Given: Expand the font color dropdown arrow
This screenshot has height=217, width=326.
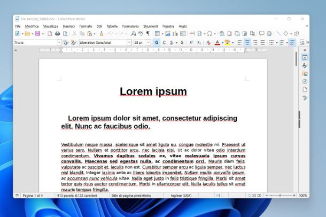Looking at the screenshot, I should [x=223, y=43].
